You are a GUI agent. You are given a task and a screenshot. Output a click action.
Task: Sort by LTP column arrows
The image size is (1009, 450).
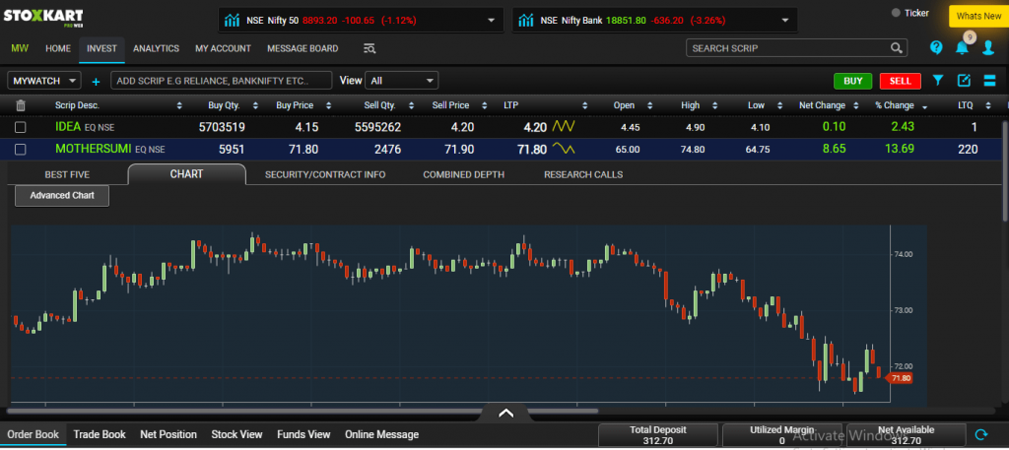(585, 105)
